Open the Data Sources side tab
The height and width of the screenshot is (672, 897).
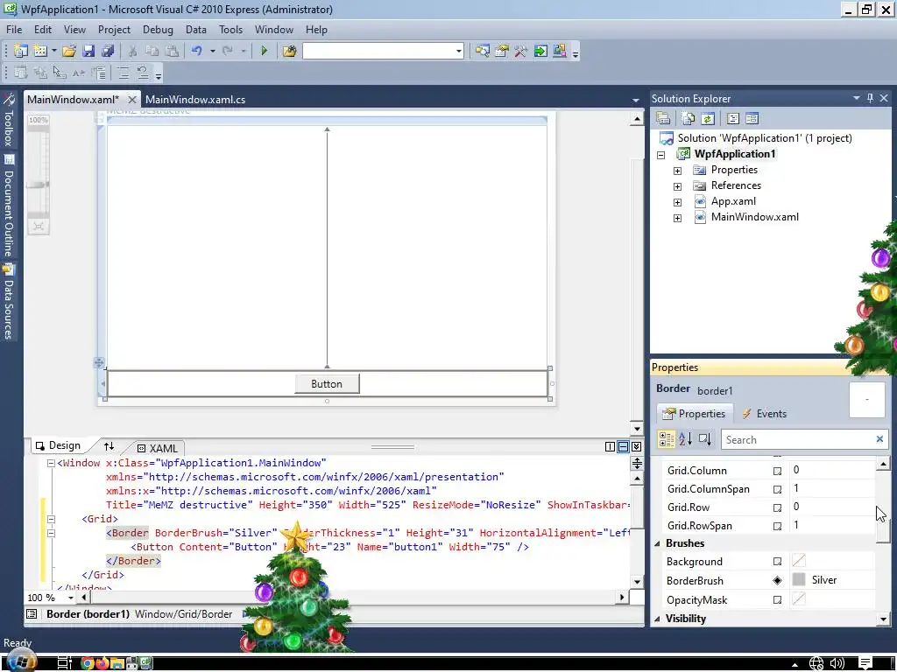(x=9, y=302)
